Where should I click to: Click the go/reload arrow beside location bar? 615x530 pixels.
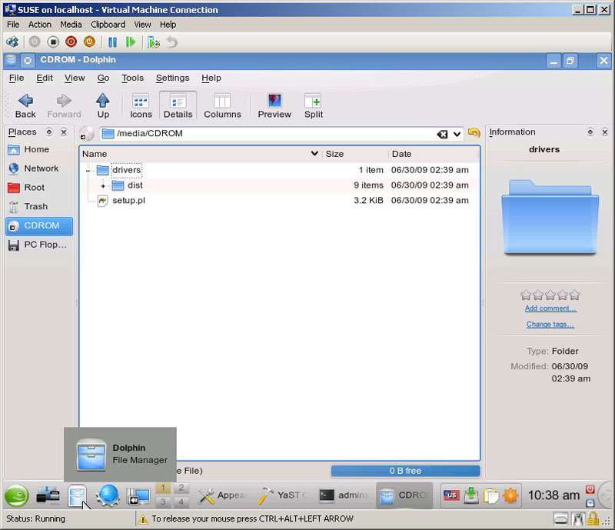click(474, 133)
